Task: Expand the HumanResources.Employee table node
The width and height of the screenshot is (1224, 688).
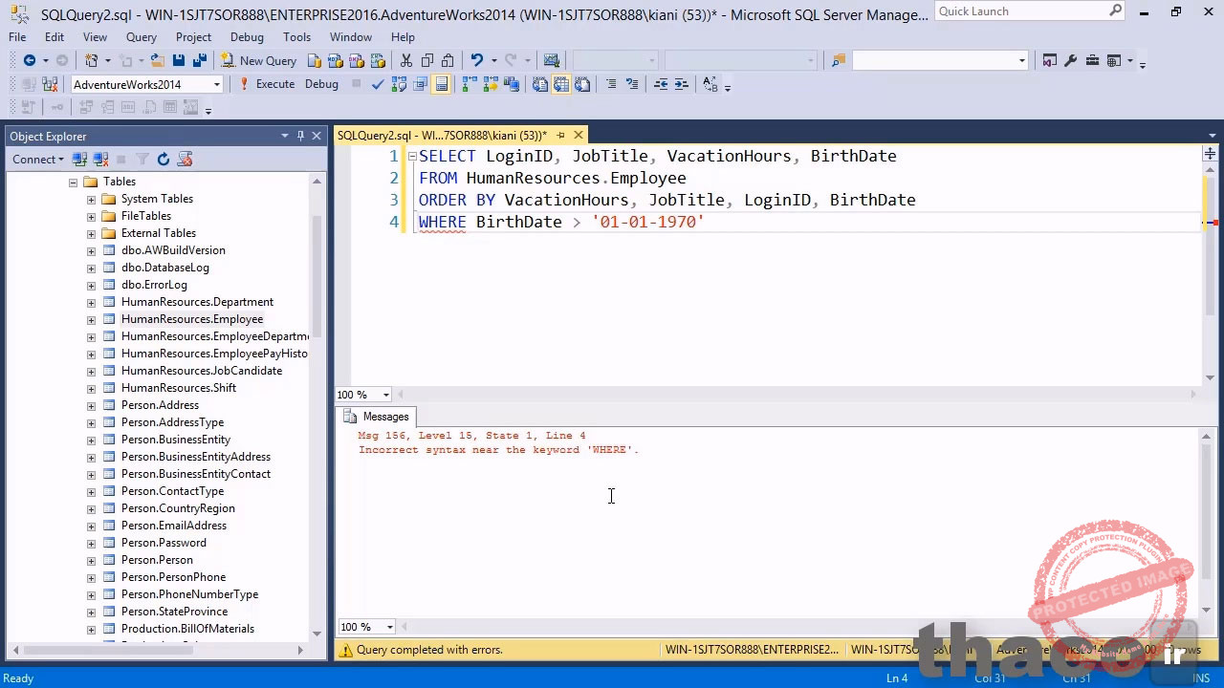Action: click(x=91, y=319)
